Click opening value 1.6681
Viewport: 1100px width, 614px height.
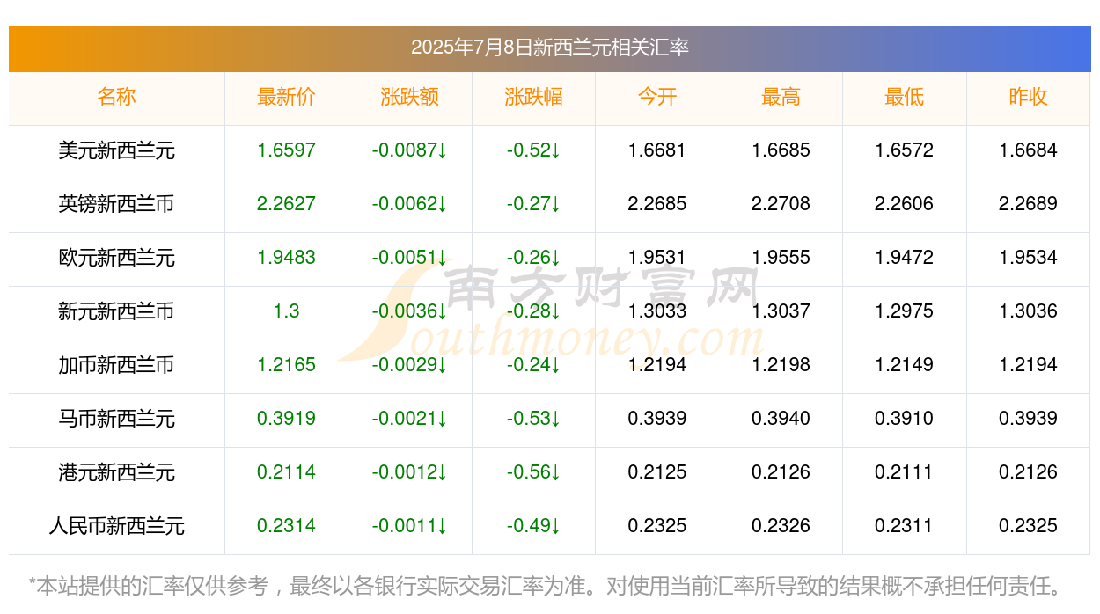(657, 150)
